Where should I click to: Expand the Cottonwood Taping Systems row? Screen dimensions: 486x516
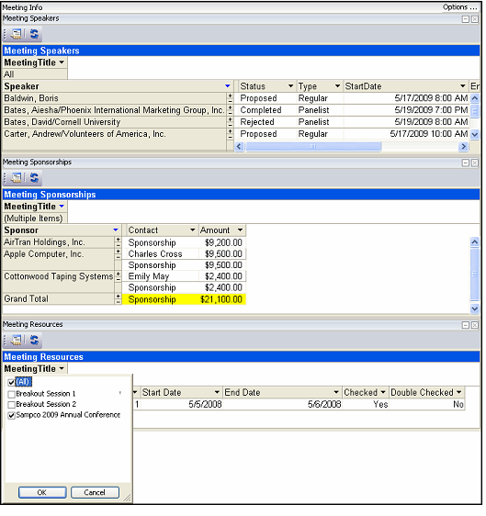click(x=119, y=275)
